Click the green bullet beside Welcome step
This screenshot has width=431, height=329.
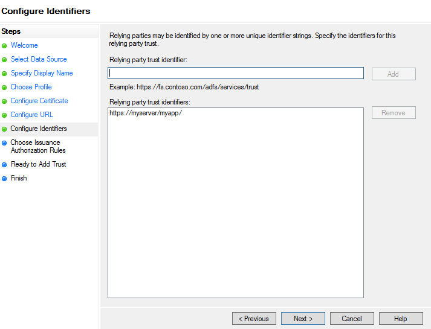pyautogui.click(x=4, y=46)
